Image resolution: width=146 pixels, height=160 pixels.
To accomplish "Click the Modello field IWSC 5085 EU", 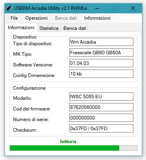I will (101, 97).
